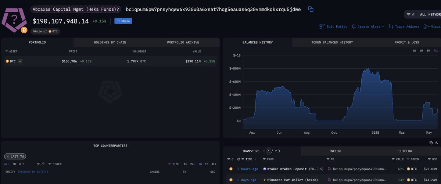Click Ungroup By Entity link
Screen dimensions: 441x184
point(33,172)
